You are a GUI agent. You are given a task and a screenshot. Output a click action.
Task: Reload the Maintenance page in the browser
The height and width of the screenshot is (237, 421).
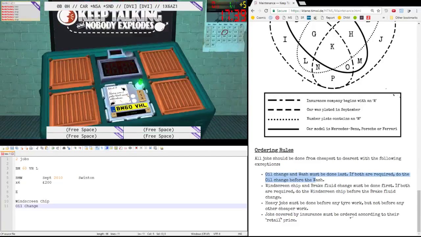pyautogui.click(x=266, y=11)
